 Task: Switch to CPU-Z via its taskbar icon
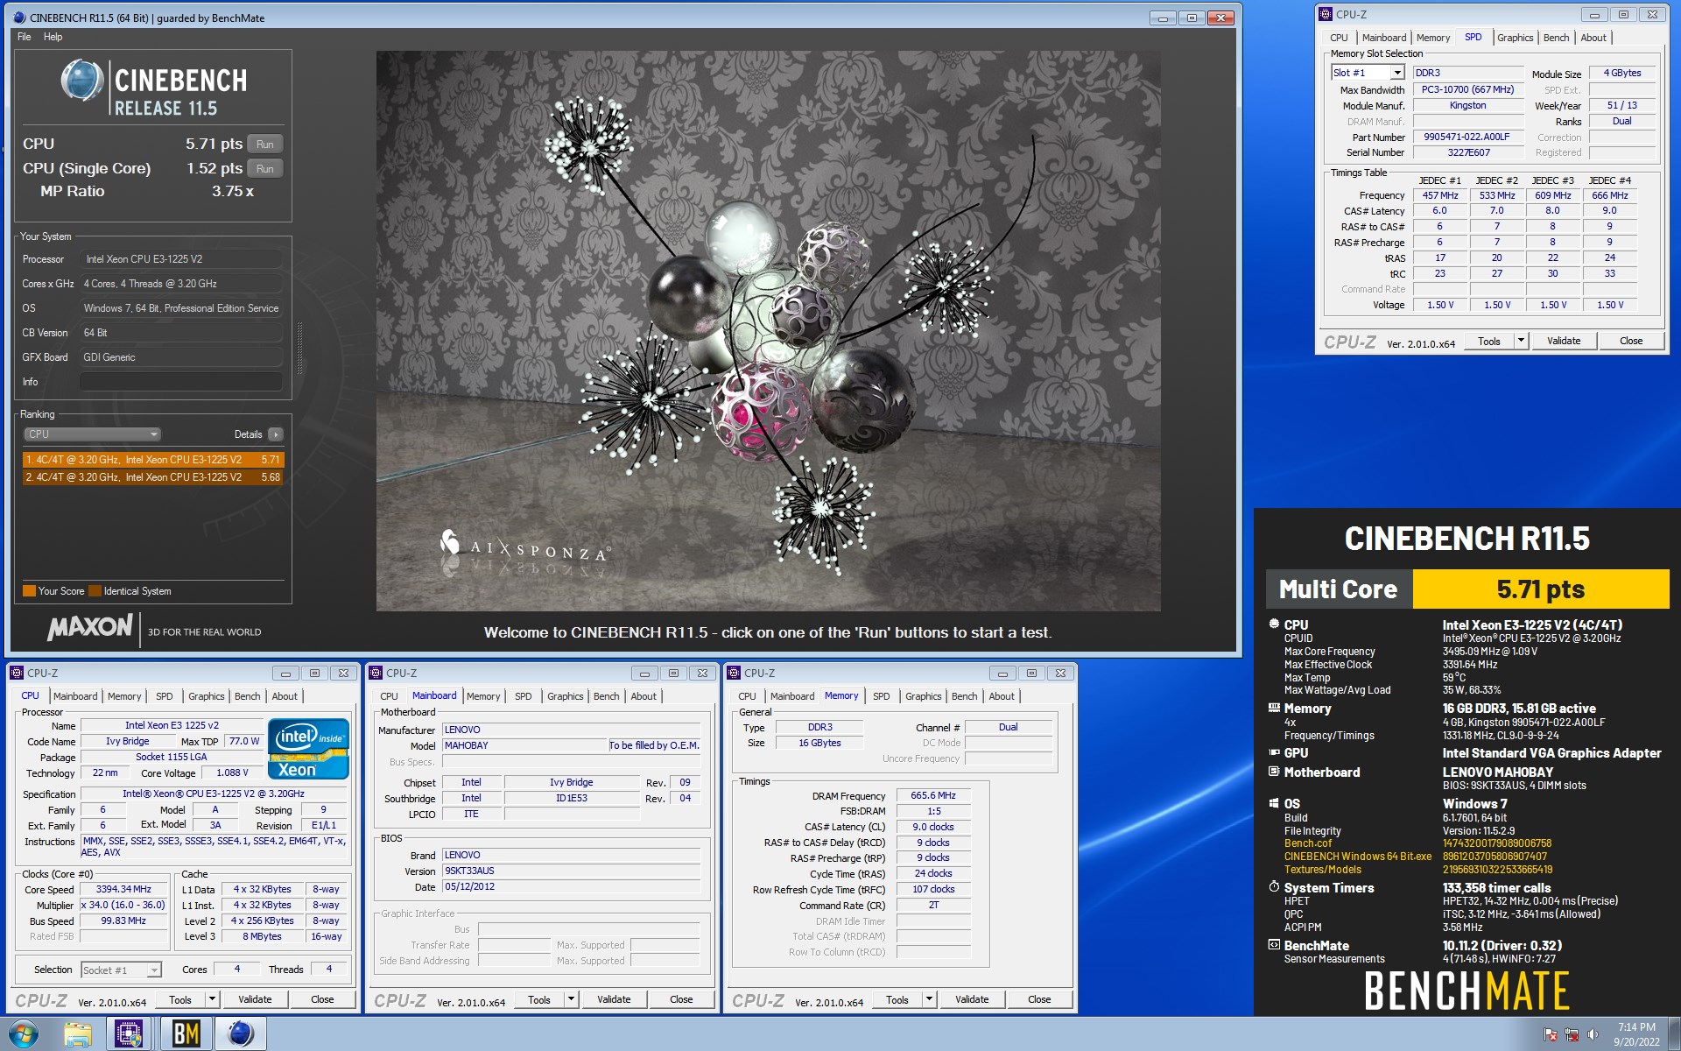coord(129,1034)
